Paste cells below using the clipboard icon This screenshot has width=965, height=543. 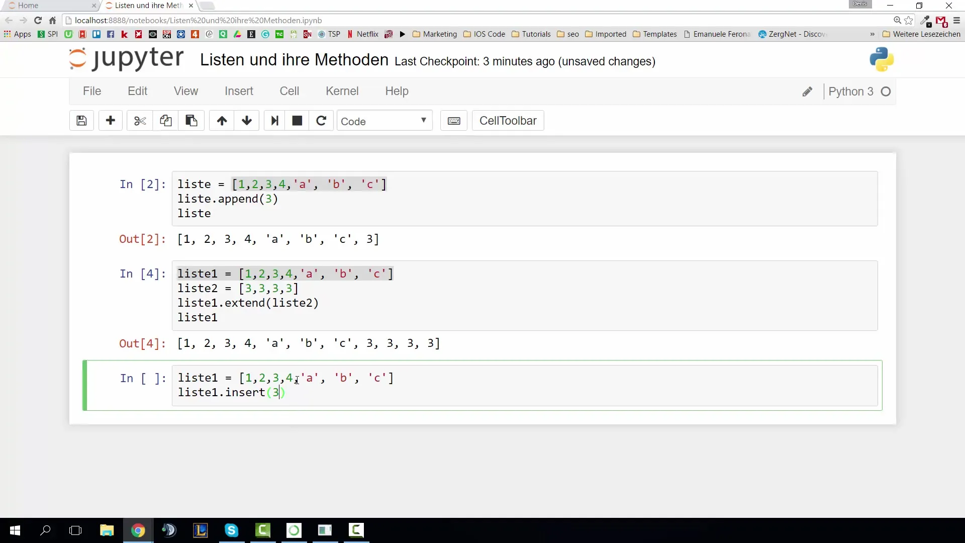click(191, 121)
